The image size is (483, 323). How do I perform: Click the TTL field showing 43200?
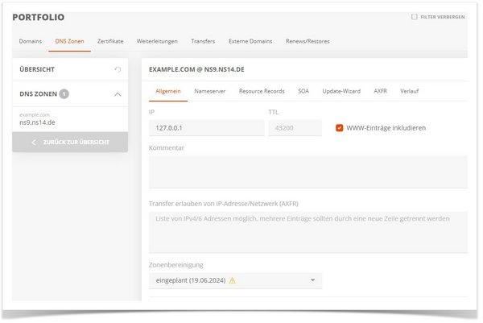click(x=295, y=128)
